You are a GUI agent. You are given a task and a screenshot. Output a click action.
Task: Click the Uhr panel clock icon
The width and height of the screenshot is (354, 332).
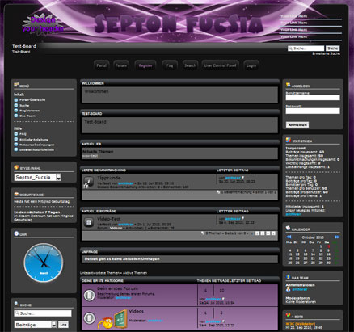[16, 233]
